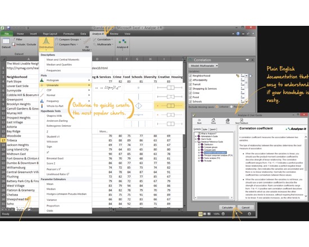Switch to the Formulas ribbon tab
This screenshot has width=309, height=247.
tap(69, 34)
